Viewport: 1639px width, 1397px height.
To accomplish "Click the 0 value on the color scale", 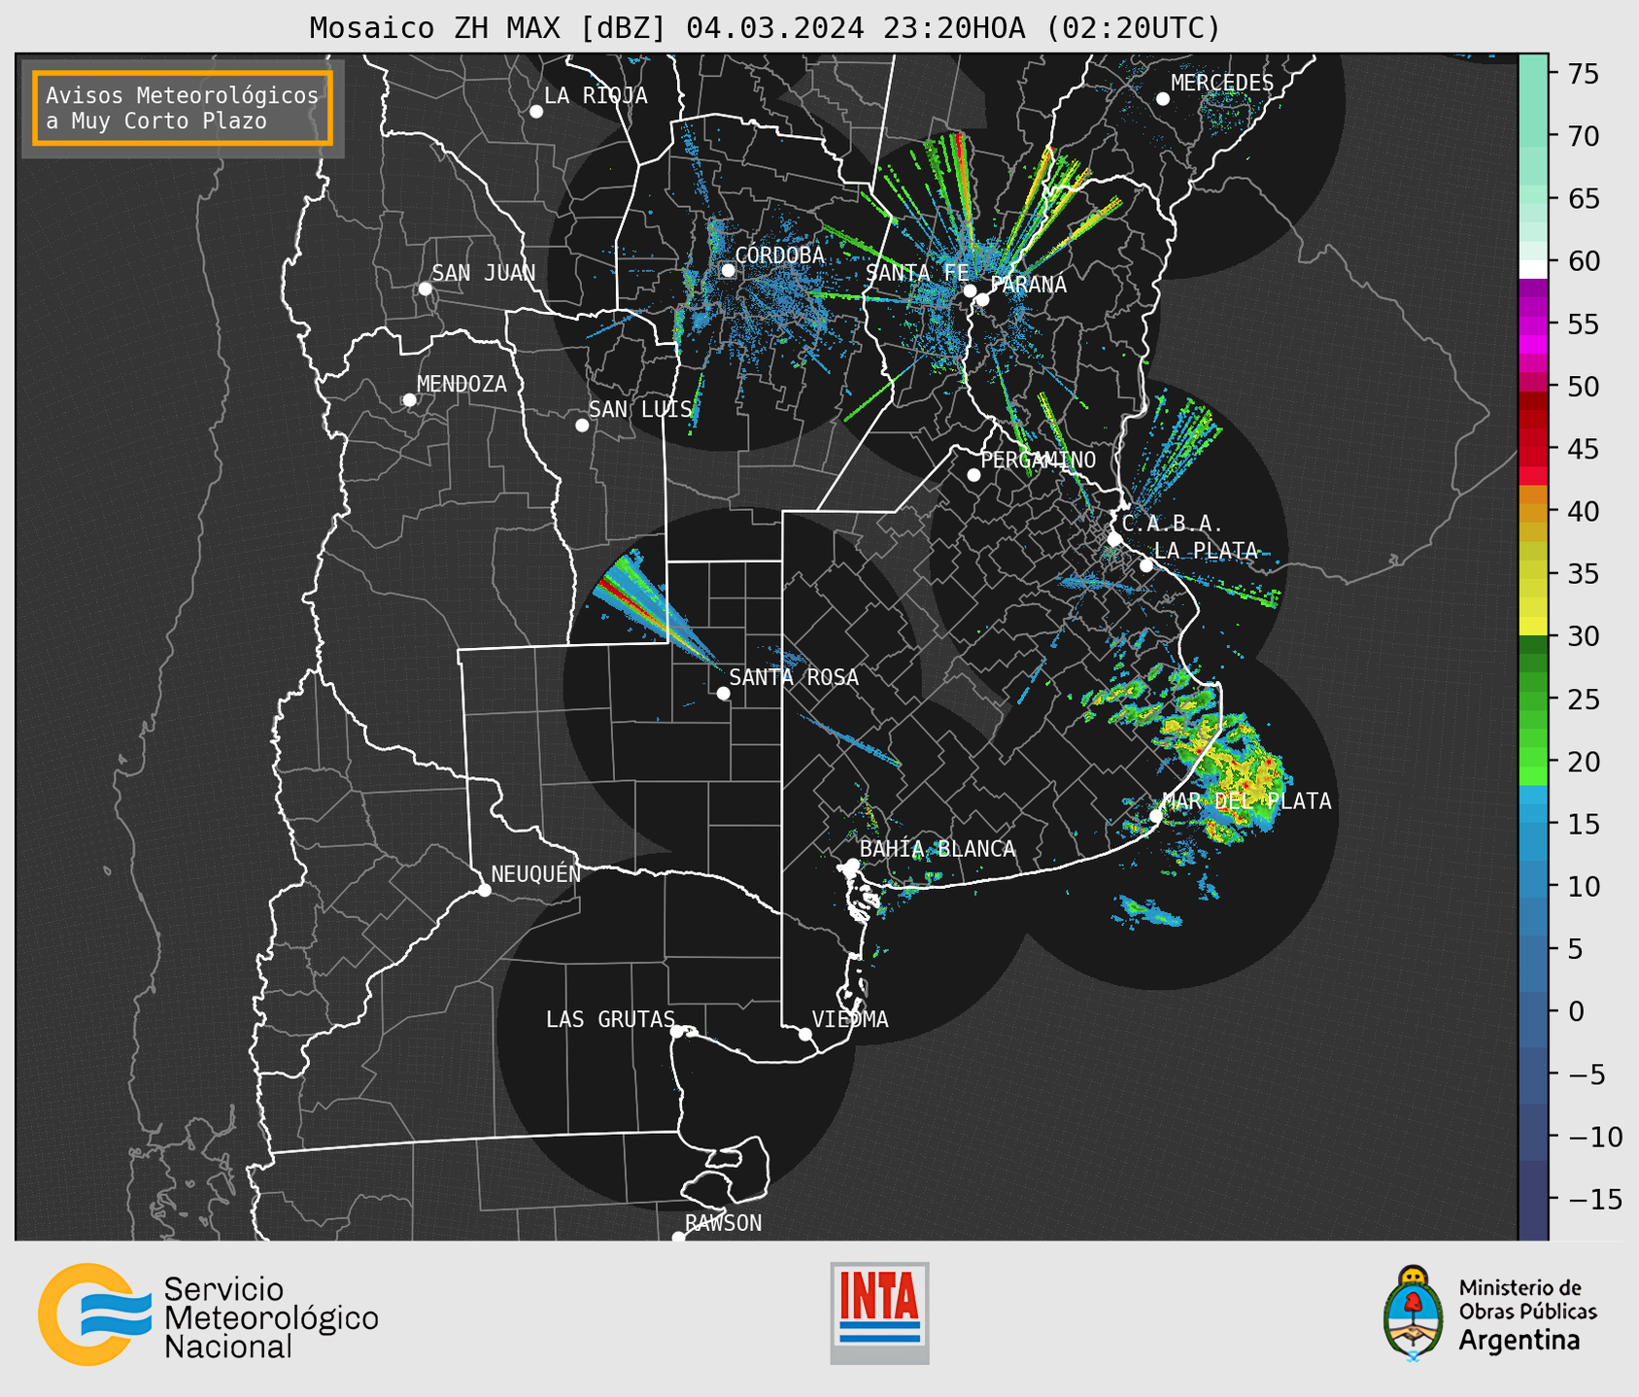I will pos(1576,1010).
